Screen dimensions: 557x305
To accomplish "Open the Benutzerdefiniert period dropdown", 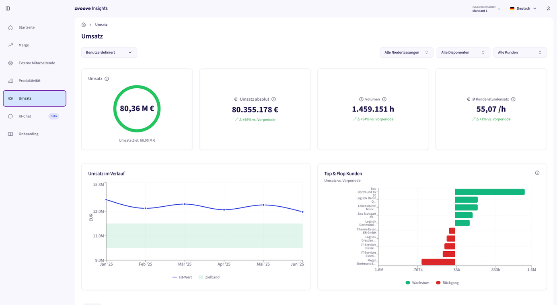I will [109, 53].
